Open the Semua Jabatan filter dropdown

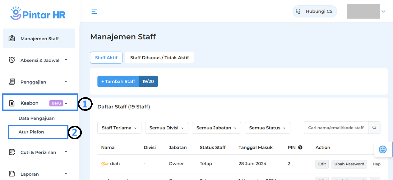pos(216,128)
